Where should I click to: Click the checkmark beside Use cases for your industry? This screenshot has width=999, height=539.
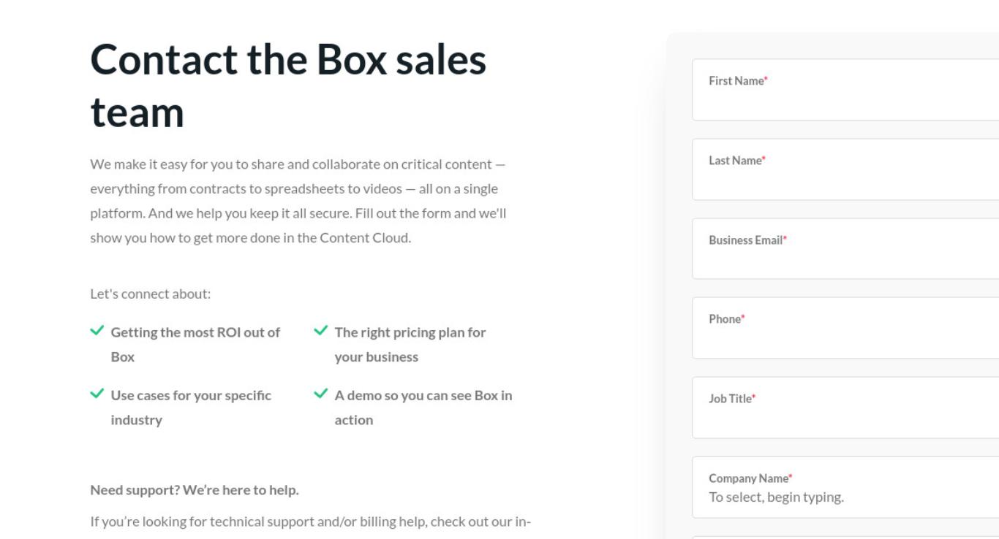click(97, 394)
